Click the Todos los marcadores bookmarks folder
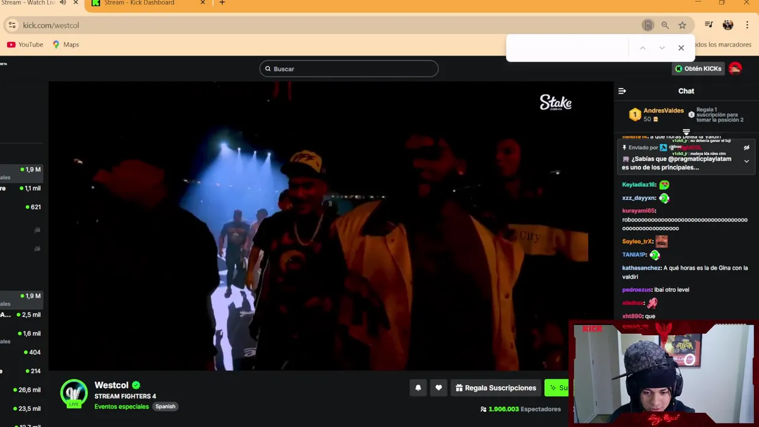This screenshot has height=427, width=759. [722, 44]
